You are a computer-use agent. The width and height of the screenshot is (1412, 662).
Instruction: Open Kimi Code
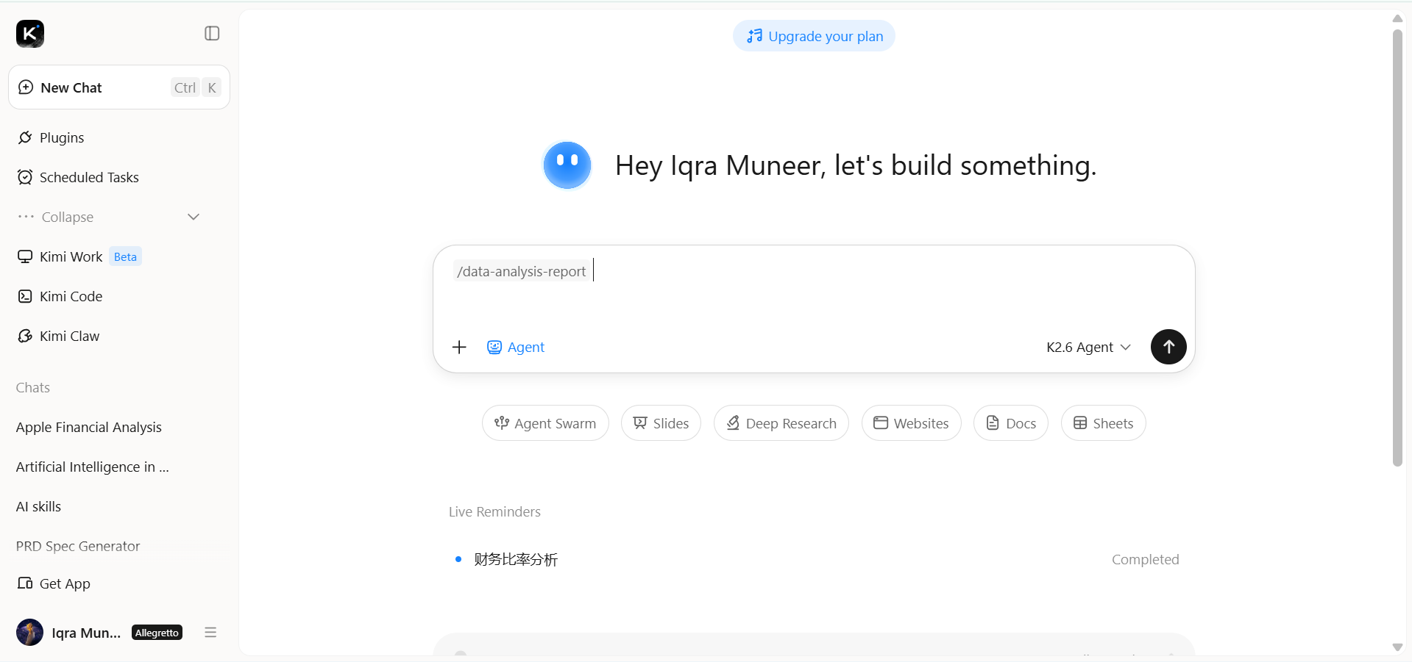point(71,297)
